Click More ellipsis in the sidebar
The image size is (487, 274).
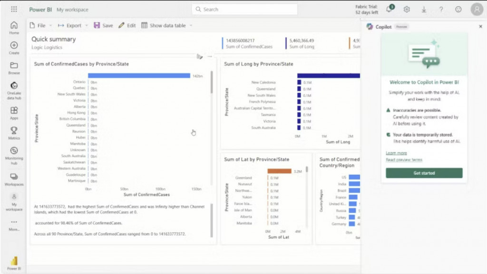[x=14, y=225]
